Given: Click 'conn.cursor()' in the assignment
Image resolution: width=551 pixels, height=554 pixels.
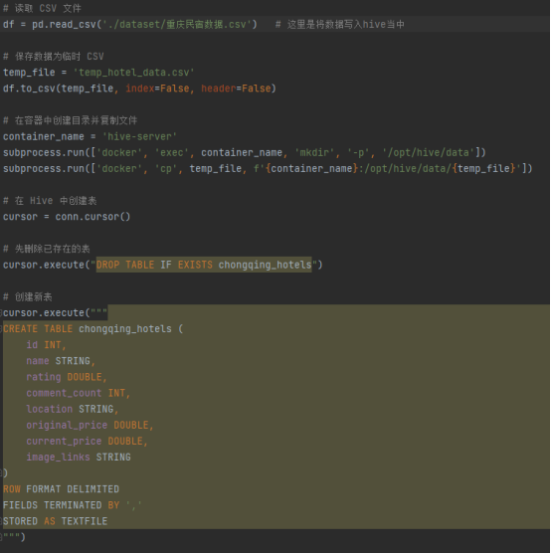Looking at the screenshot, I should (92, 217).
